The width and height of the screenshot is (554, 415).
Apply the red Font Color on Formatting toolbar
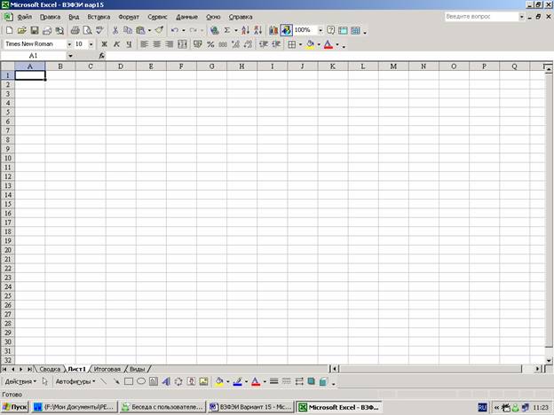pyautogui.click(x=328, y=44)
